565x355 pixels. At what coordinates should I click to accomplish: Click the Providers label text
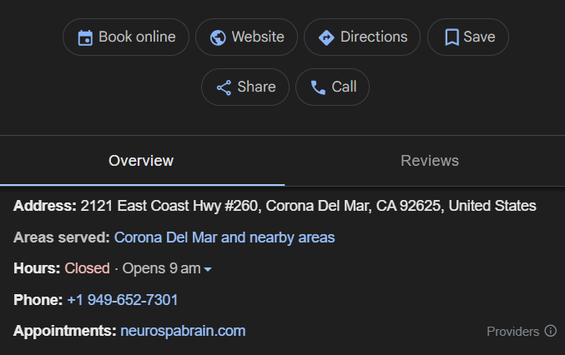tap(512, 332)
